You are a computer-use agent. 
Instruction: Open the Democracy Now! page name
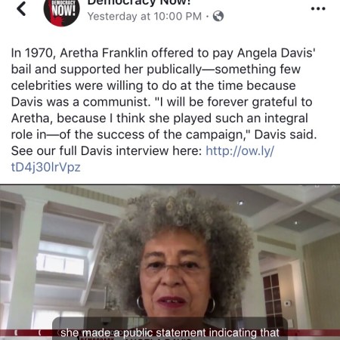[139, 2]
